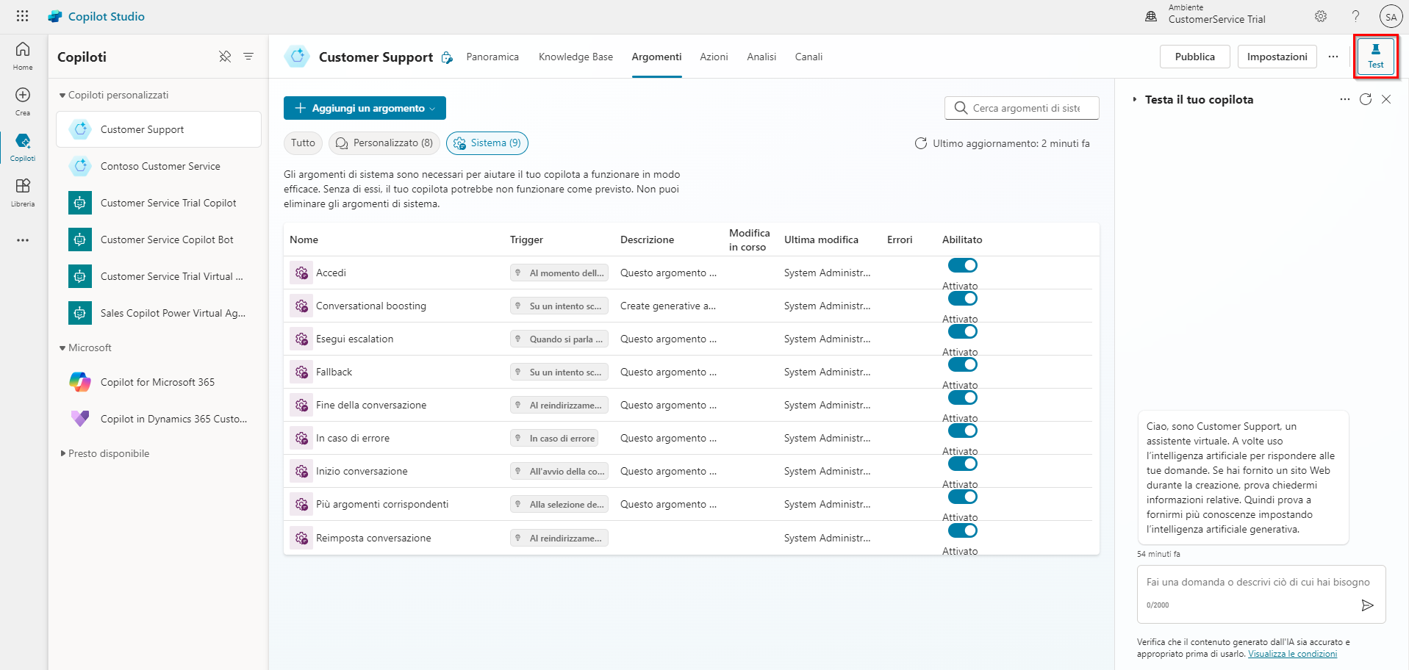Toggle off Reimposta conversazione topic
Screen dimensions: 1409x670
point(962,530)
